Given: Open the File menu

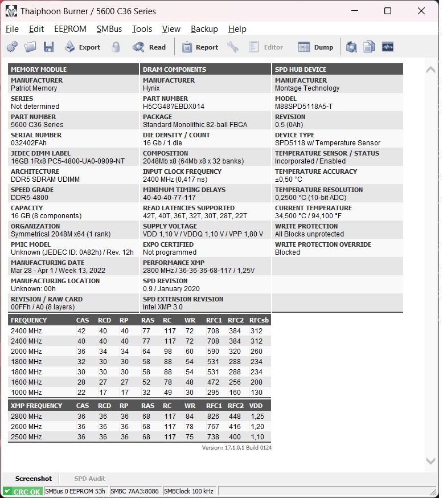Looking at the screenshot, I should pyautogui.click(x=12, y=29).
